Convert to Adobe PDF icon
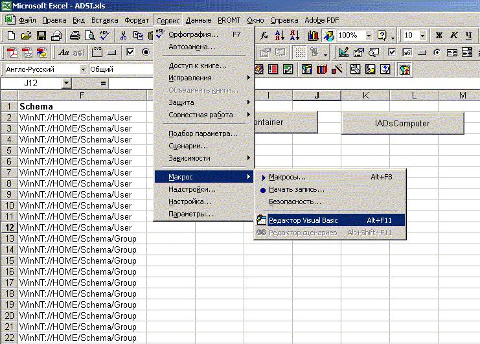 [x=12, y=52]
